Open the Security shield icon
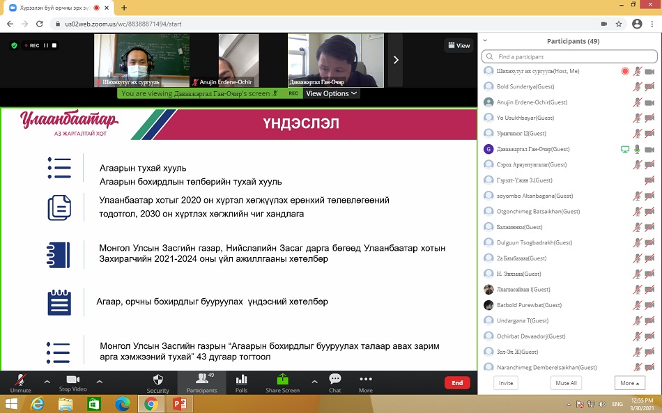662x413 pixels. (157, 380)
